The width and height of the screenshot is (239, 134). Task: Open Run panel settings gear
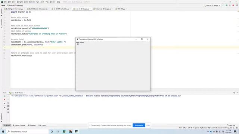click(x=234, y=93)
